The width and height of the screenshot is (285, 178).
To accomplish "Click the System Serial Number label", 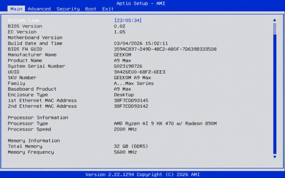I will [x=37, y=66].
